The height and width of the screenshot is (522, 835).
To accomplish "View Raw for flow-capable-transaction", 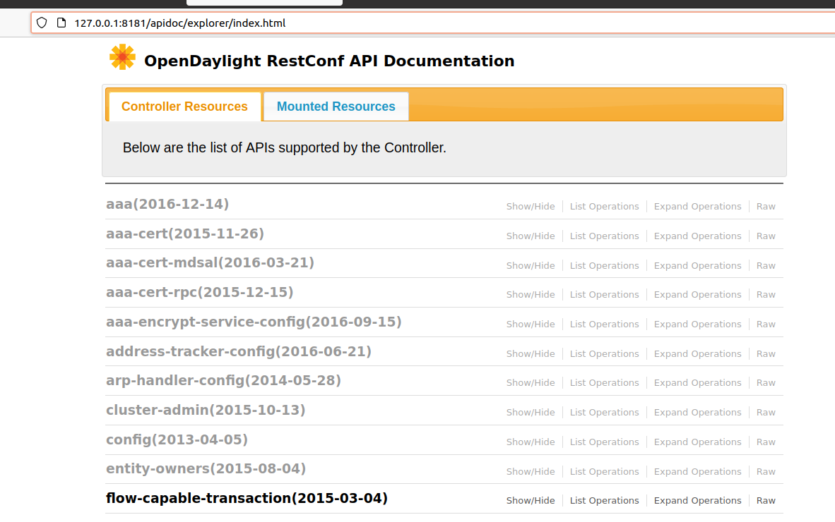I will [x=766, y=501].
